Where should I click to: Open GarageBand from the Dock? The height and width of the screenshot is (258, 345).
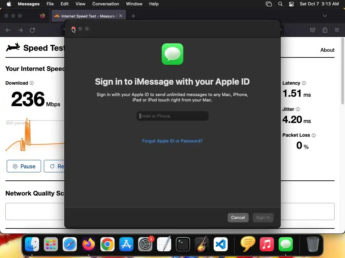[x=202, y=244]
